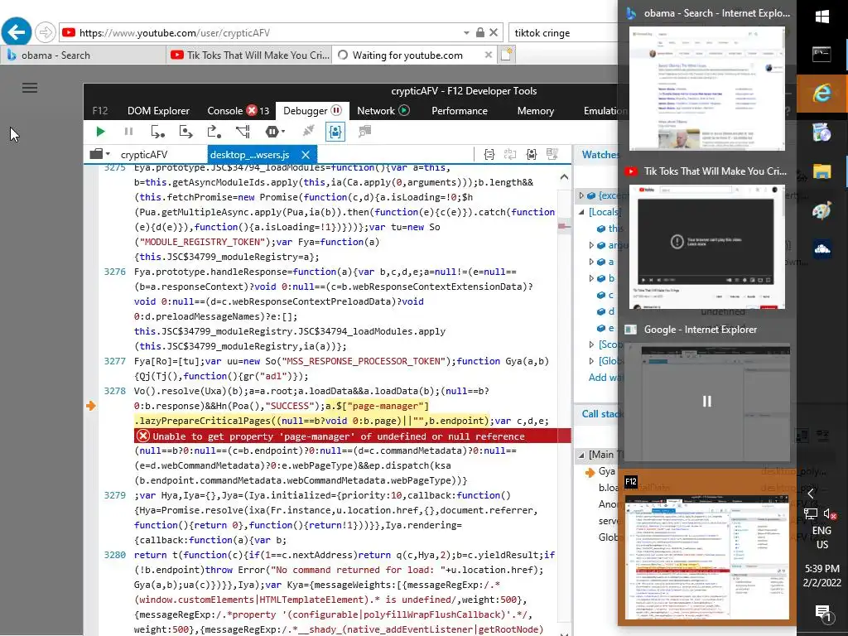Click the Step over icon
This screenshot has height=636, width=848.
tap(185, 132)
